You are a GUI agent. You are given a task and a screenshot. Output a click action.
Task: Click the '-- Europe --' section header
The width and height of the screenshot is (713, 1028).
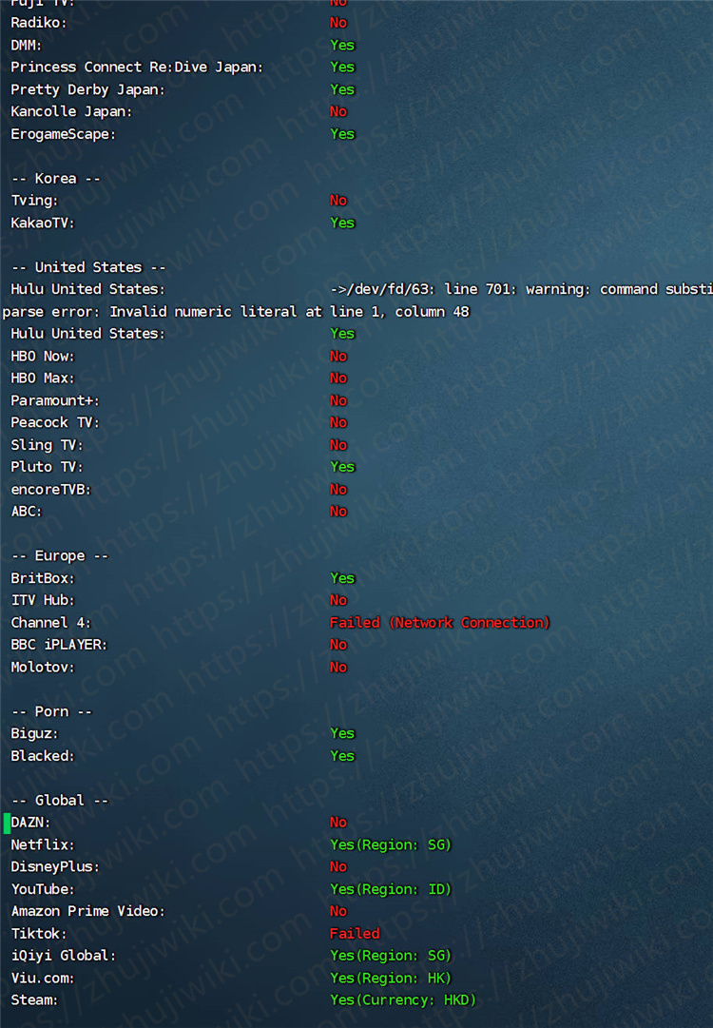pos(60,556)
